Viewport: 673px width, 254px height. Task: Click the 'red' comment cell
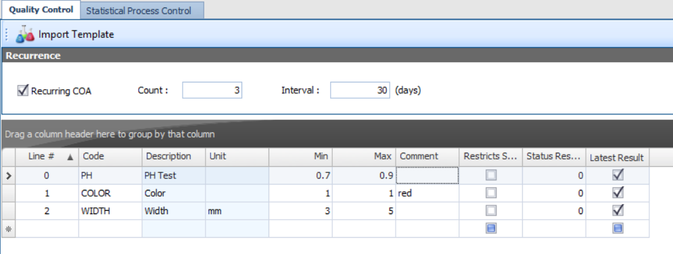coord(427,193)
